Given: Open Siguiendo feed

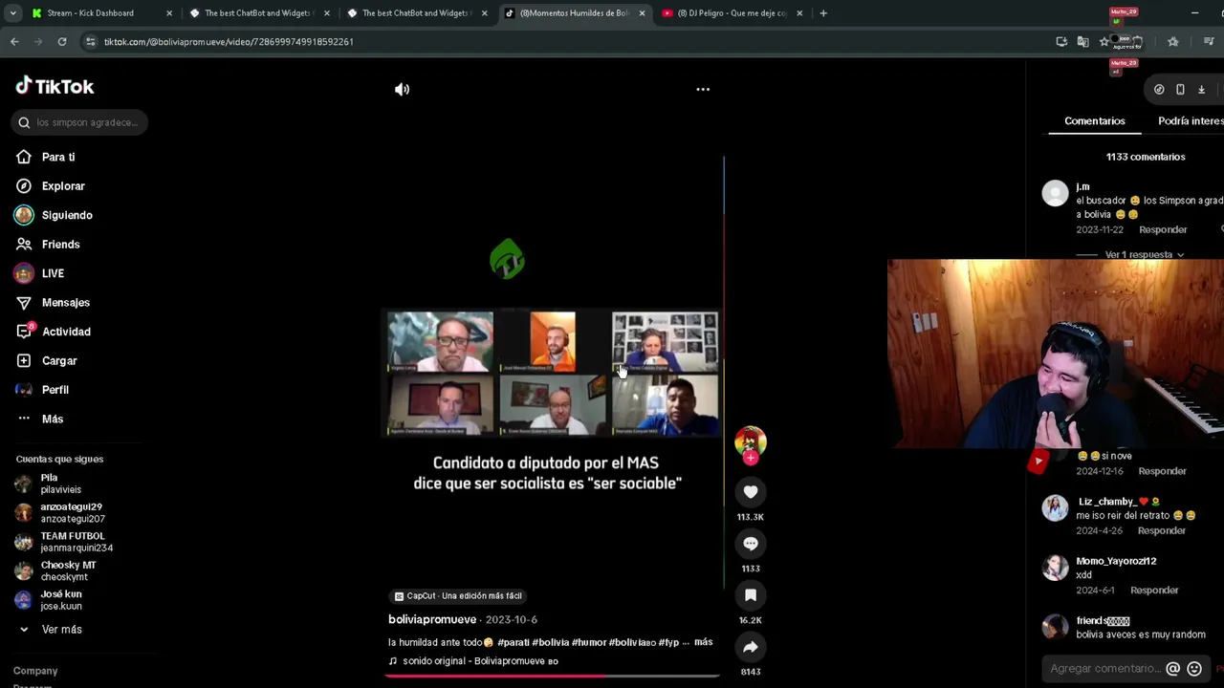Looking at the screenshot, I should [66, 215].
